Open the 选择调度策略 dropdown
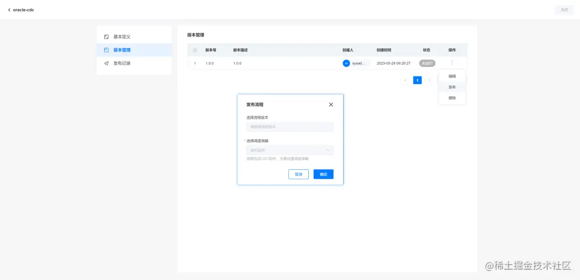Image resolution: width=580 pixels, height=280 pixels. point(290,150)
